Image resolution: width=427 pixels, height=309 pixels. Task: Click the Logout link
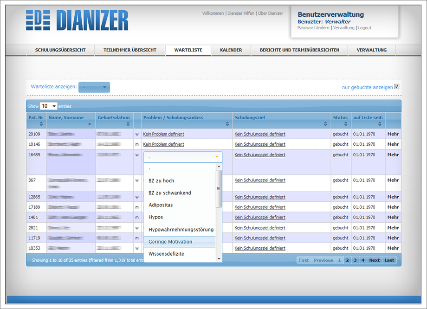pyautogui.click(x=365, y=28)
